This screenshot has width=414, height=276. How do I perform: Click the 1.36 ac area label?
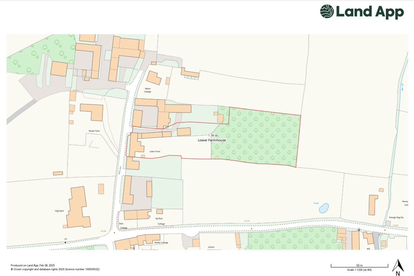(x=213, y=135)
